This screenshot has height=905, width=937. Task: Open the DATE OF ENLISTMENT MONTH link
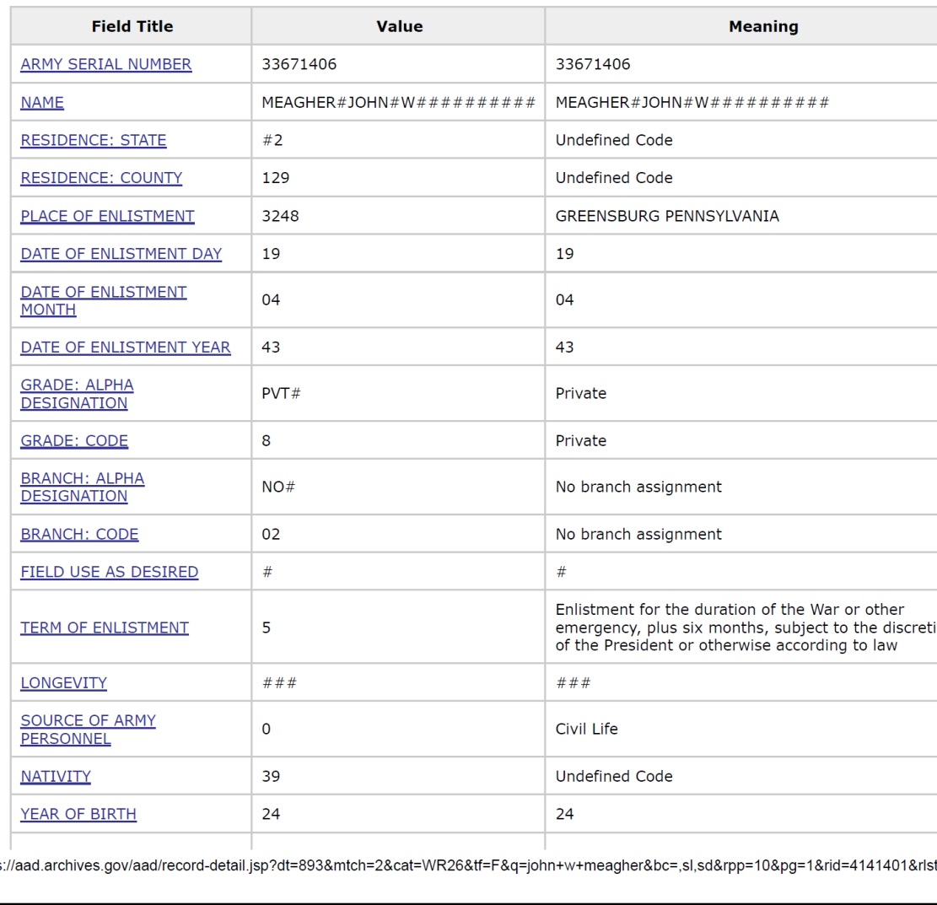pos(104,300)
